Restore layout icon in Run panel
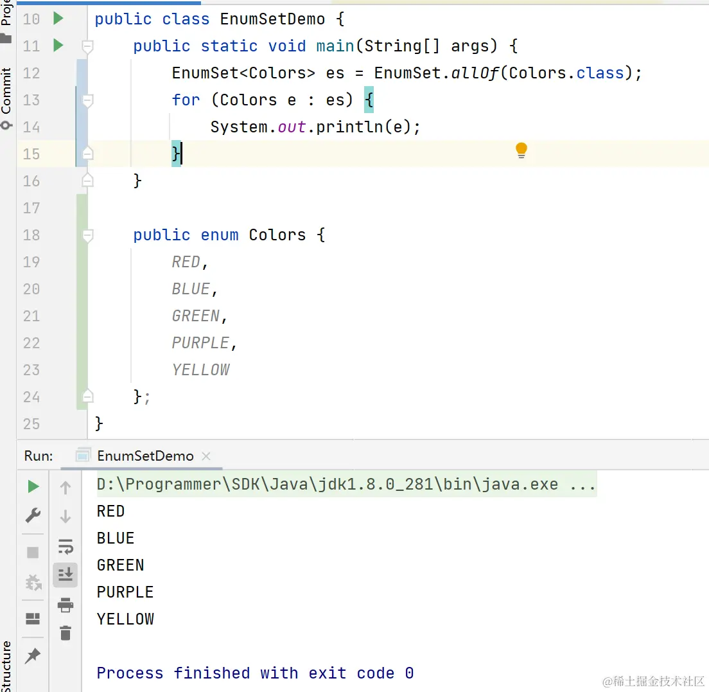The height and width of the screenshot is (692, 709). coord(33,618)
